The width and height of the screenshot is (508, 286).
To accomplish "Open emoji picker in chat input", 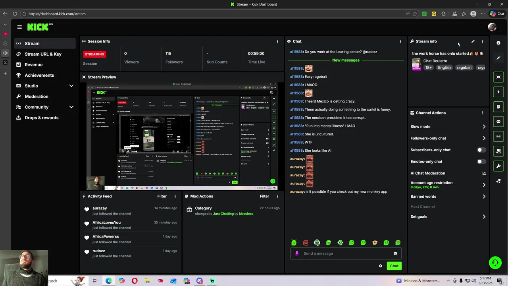I will tap(395, 253).
